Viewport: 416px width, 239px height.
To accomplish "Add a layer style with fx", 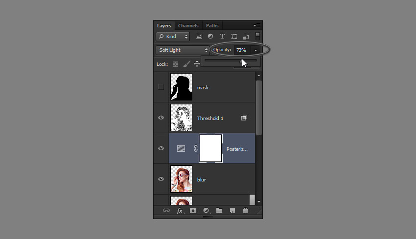I will [x=180, y=211].
